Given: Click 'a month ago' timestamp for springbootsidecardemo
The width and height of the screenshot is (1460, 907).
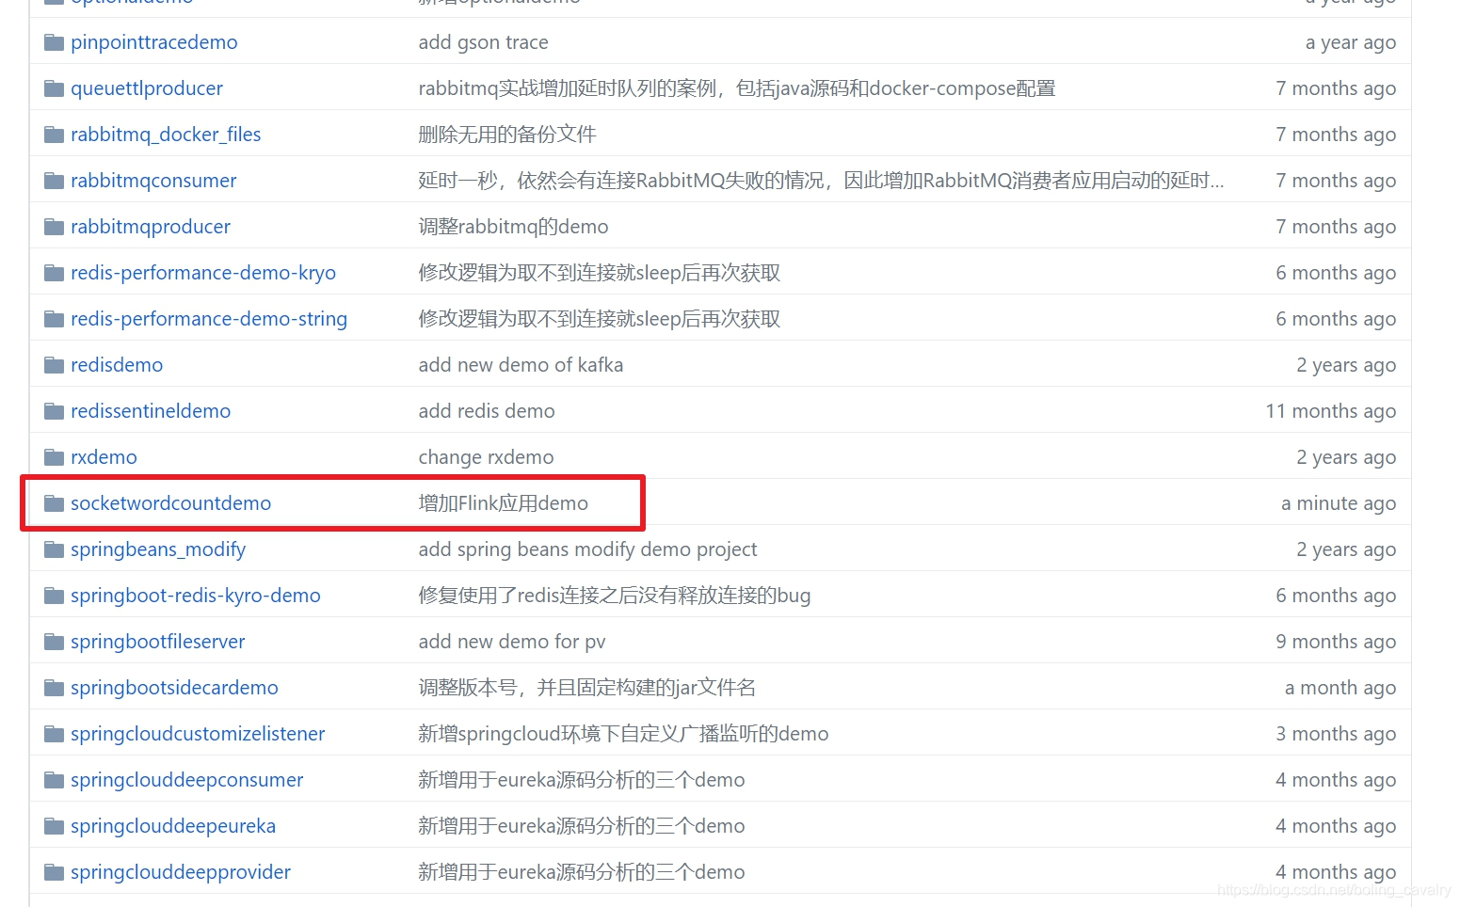Looking at the screenshot, I should coord(1340,688).
